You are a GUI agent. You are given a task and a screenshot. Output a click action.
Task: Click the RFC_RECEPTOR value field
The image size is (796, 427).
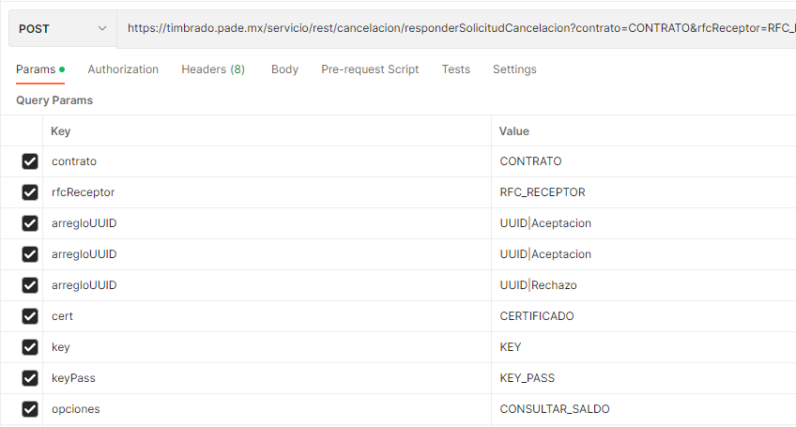click(x=643, y=192)
